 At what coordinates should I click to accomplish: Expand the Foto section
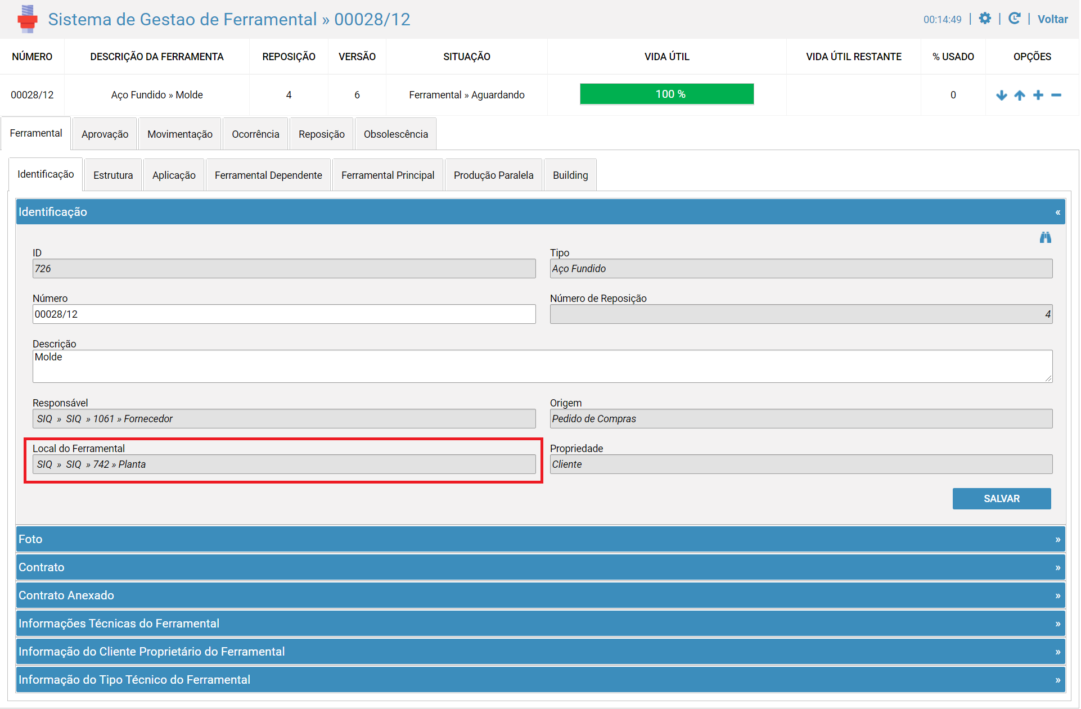coord(540,539)
